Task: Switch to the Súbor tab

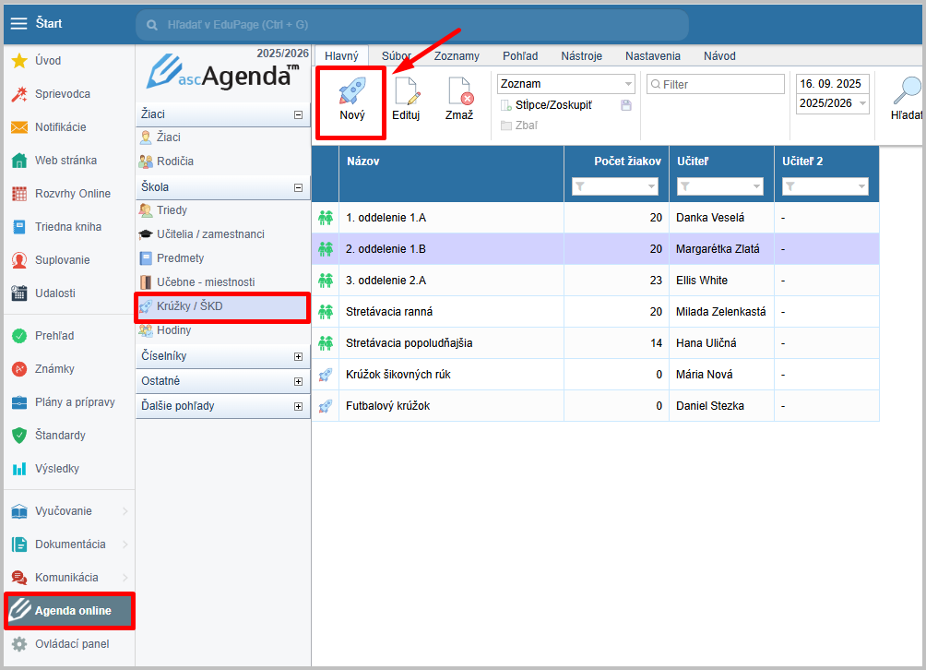Action: [x=397, y=56]
